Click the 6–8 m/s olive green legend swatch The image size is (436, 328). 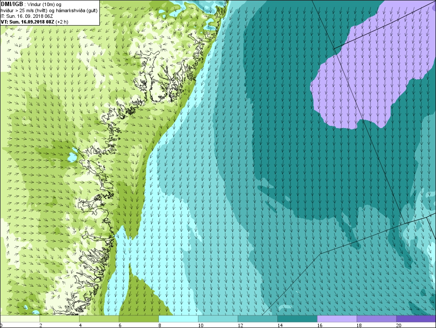[139, 319]
